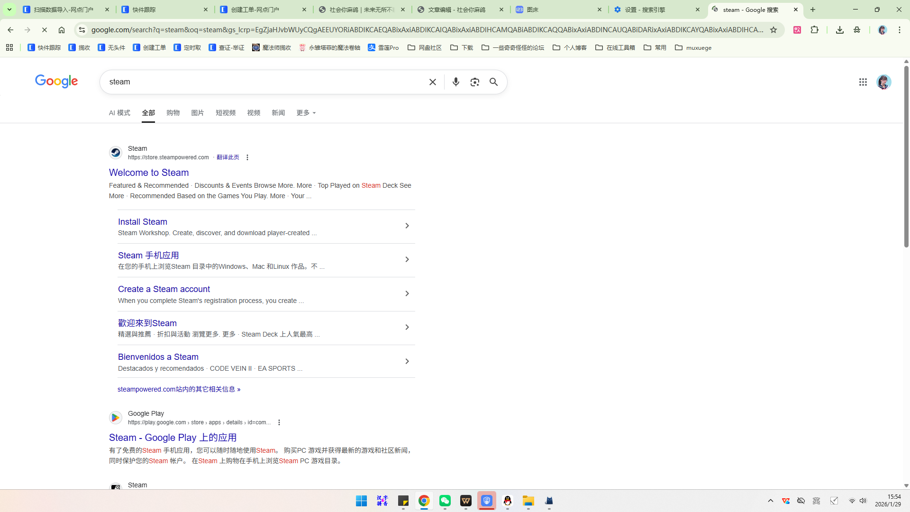Click the page vertical scrollbar thumb
The width and height of the screenshot is (910, 512).
(906, 156)
